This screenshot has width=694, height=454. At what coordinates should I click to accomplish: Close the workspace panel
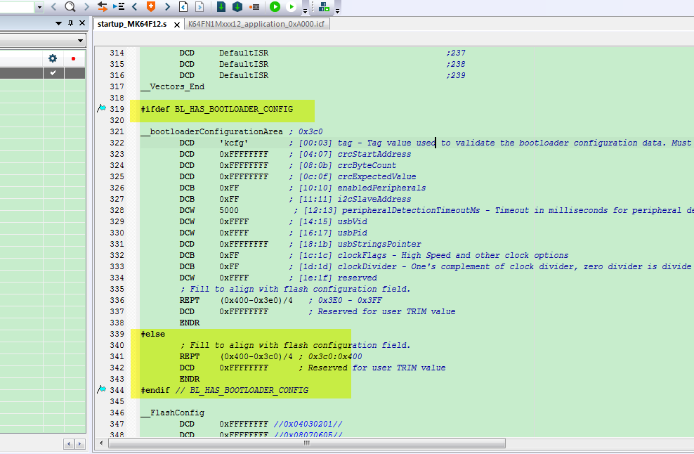click(82, 23)
